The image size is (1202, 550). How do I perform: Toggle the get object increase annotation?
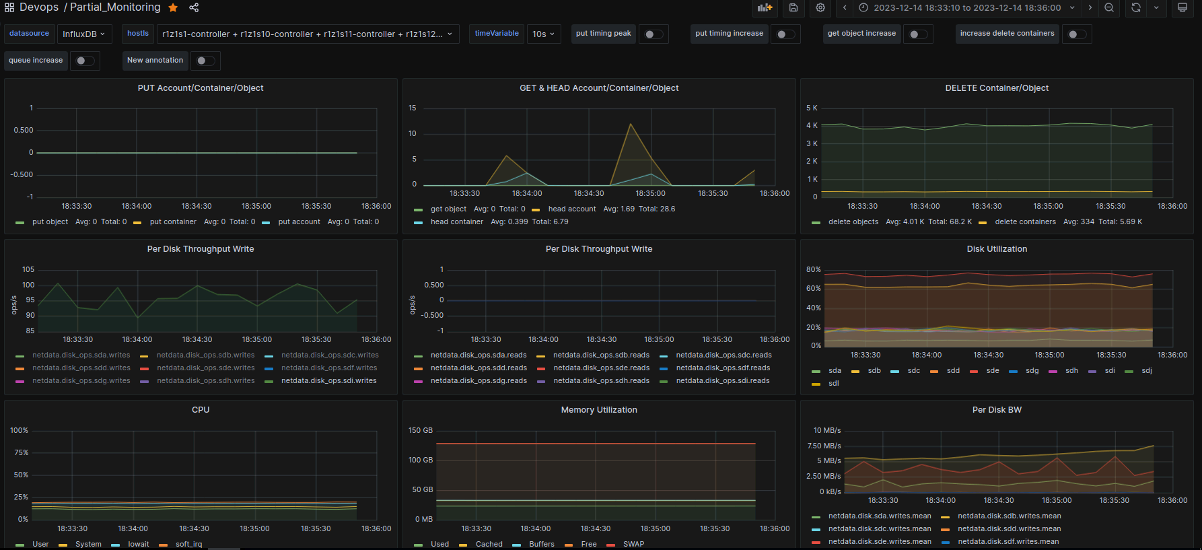(918, 34)
